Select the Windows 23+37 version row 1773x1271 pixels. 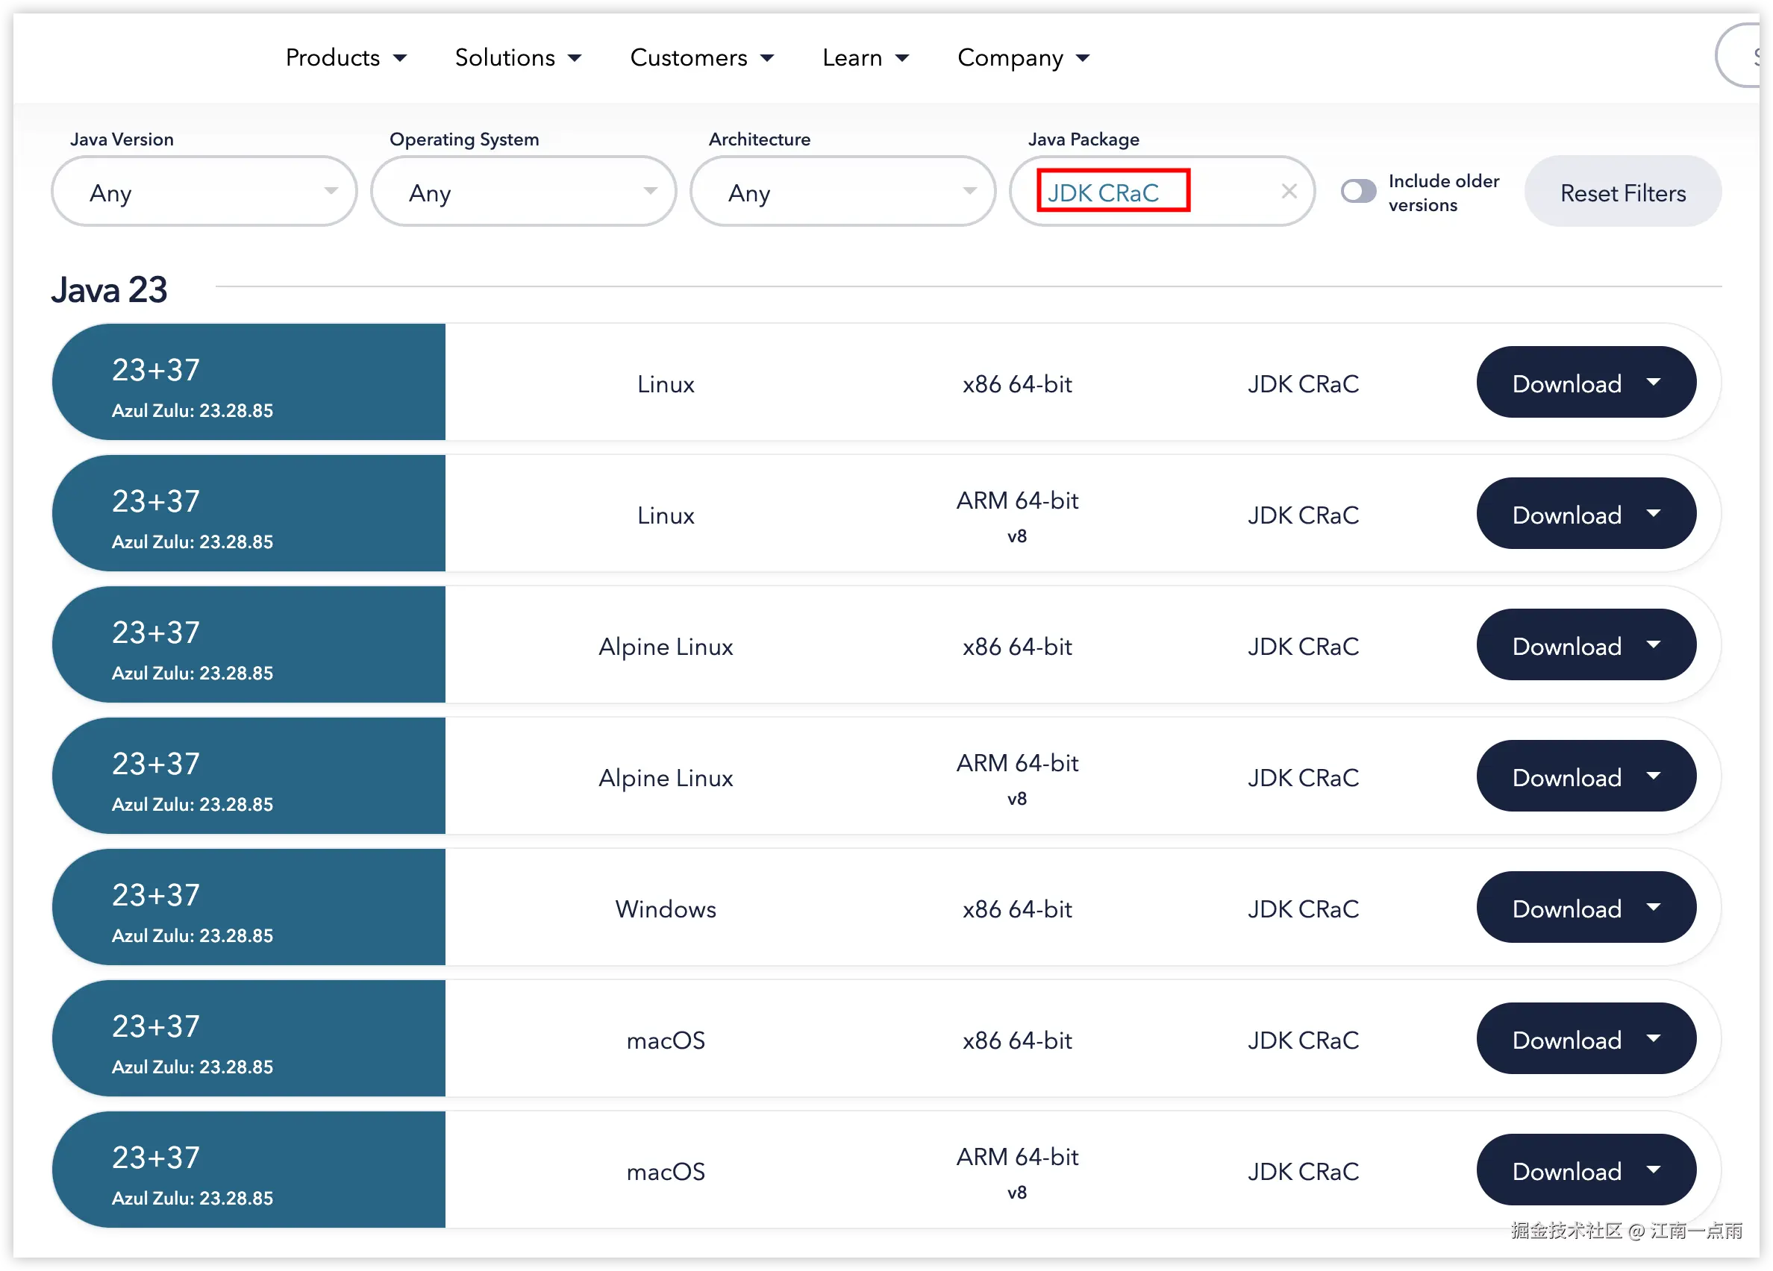click(x=248, y=908)
